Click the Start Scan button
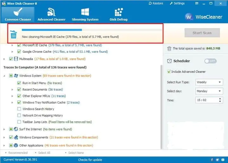228x163 pixels. 202,33
